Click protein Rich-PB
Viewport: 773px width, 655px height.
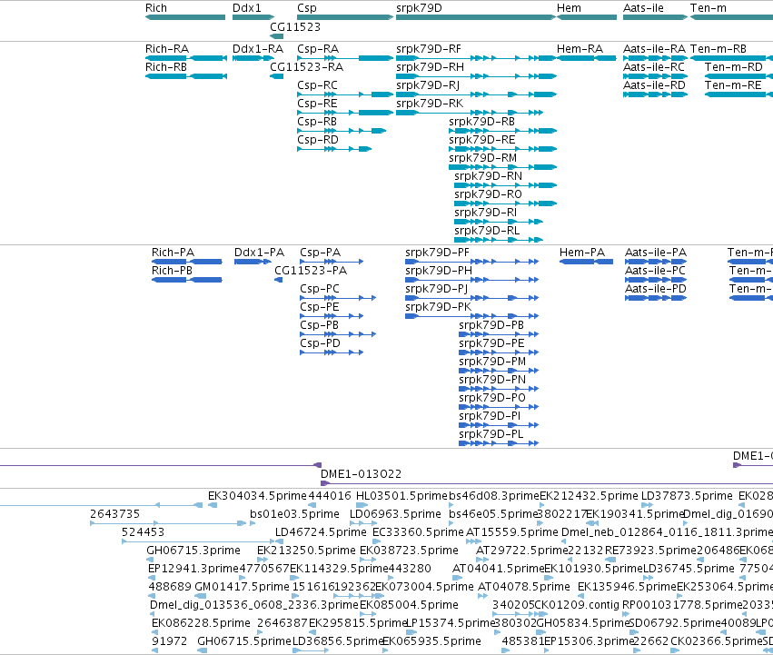coord(172,271)
